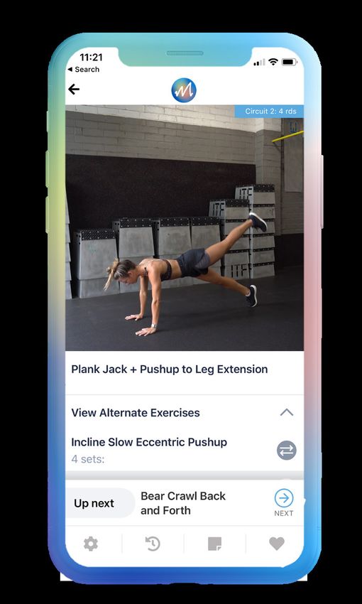Collapse View Alternate Exercises chevron
Screen dimensions: 362x604
(x=287, y=413)
